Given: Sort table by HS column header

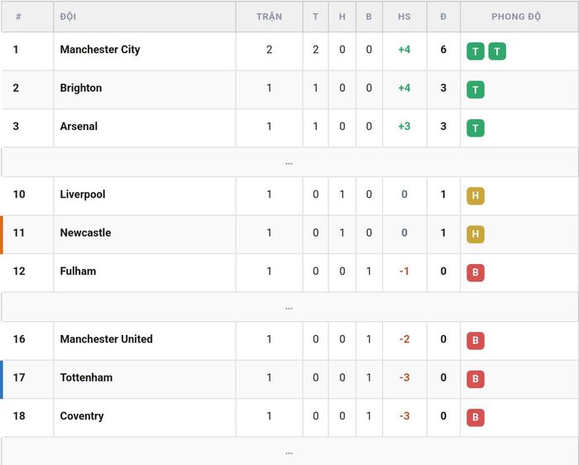Looking at the screenshot, I should [x=404, y=17].
